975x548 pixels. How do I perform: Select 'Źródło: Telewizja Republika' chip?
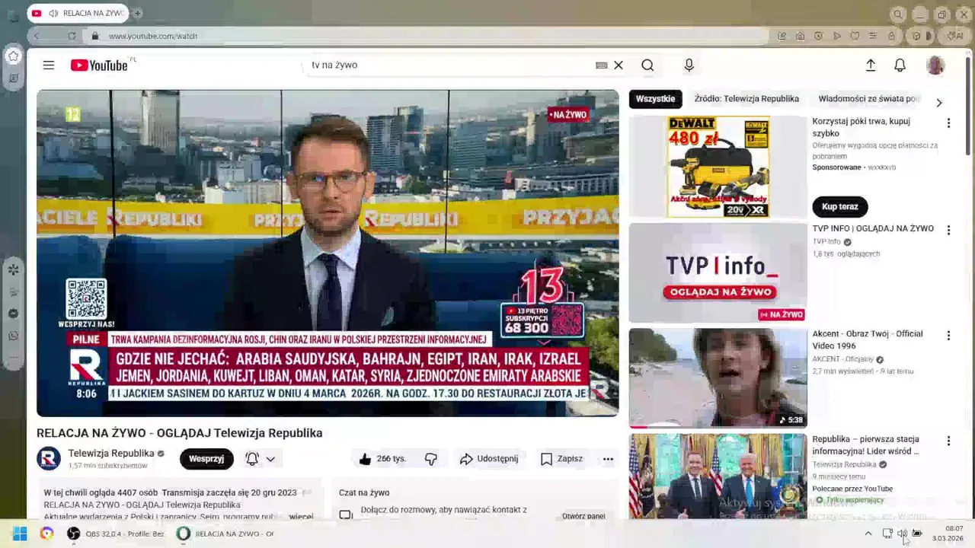746,99
